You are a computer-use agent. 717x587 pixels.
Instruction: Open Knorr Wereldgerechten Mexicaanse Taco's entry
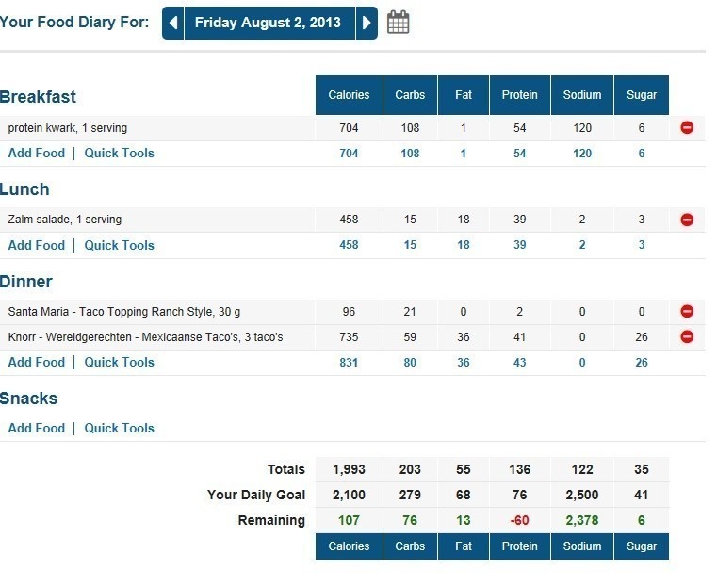[x=145, y=337]
